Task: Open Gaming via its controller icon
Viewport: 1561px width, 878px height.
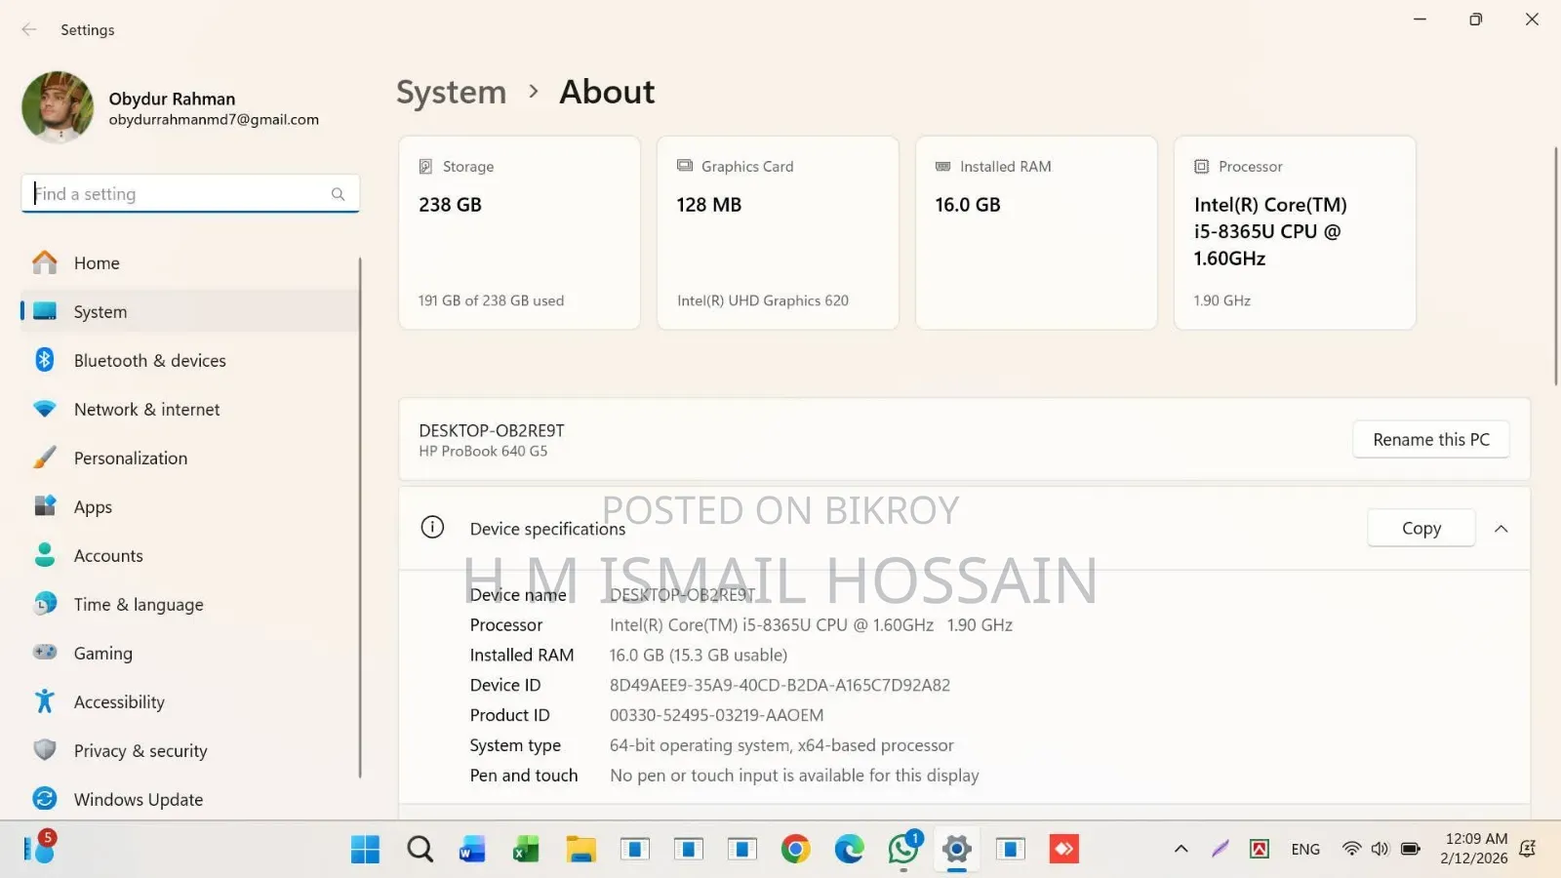Action: click(x=45, y=652)
